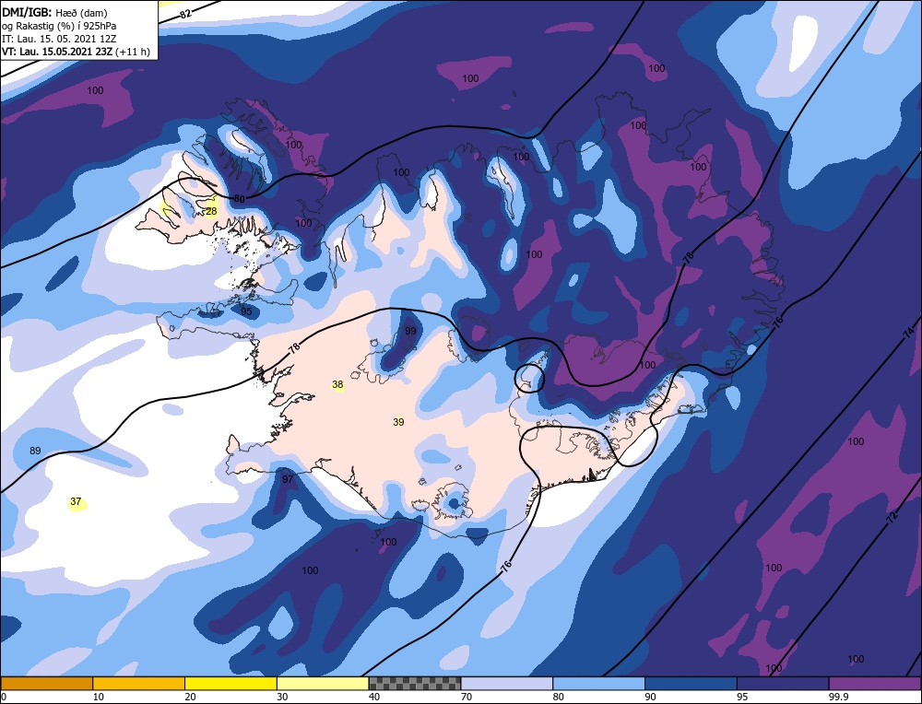Click the legend tick label 99.9

pyautogui.click(x=838, y=697)
